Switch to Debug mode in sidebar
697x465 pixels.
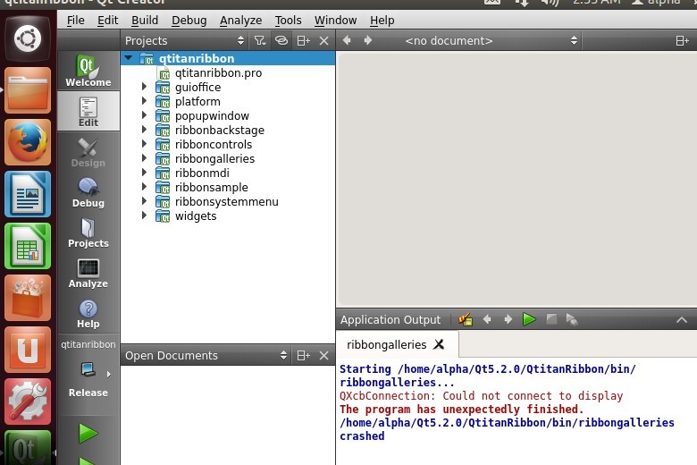pyautogui.click(x=88, y=191)
